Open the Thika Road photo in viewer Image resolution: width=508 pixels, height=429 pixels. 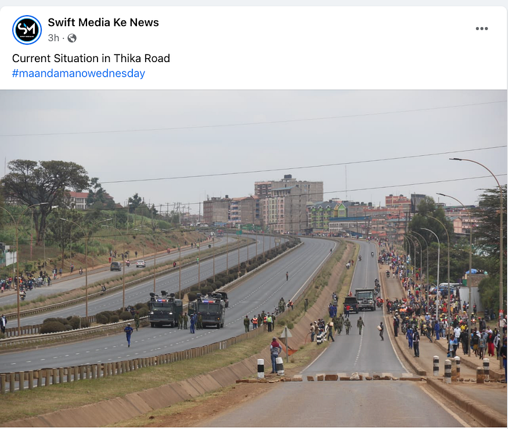click(254, 258)
